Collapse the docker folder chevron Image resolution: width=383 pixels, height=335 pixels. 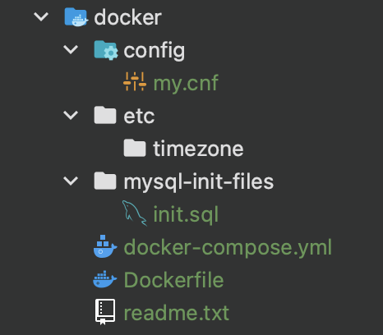tap(41, 17)
